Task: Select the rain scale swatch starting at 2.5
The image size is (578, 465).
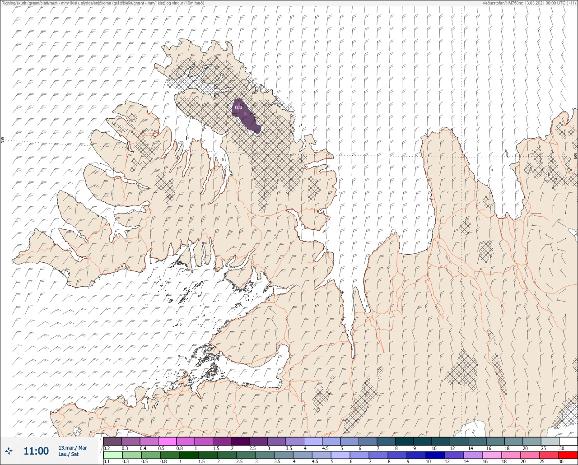Action: pyautogui.click(x=245, y=455)
